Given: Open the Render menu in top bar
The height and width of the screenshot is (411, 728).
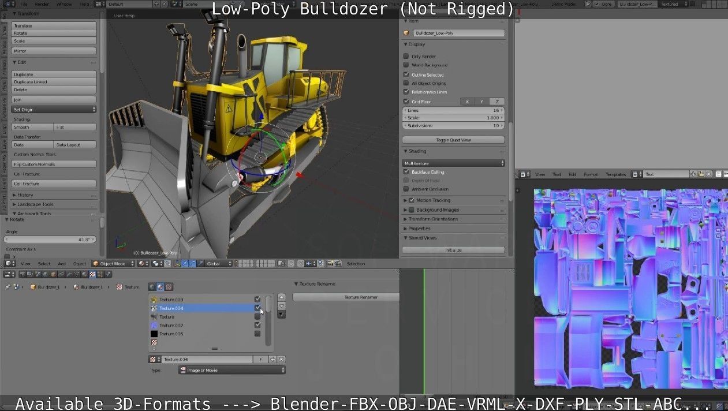Looking at the screenshot, I should pos(42,4).
